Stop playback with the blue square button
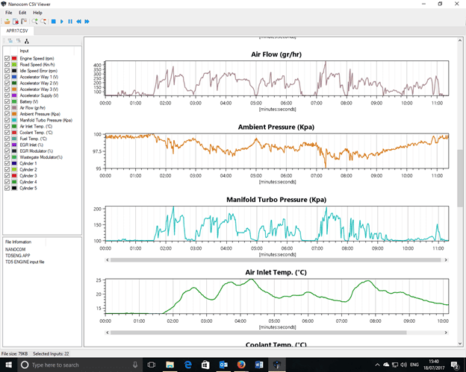 [x=54, y=22]
